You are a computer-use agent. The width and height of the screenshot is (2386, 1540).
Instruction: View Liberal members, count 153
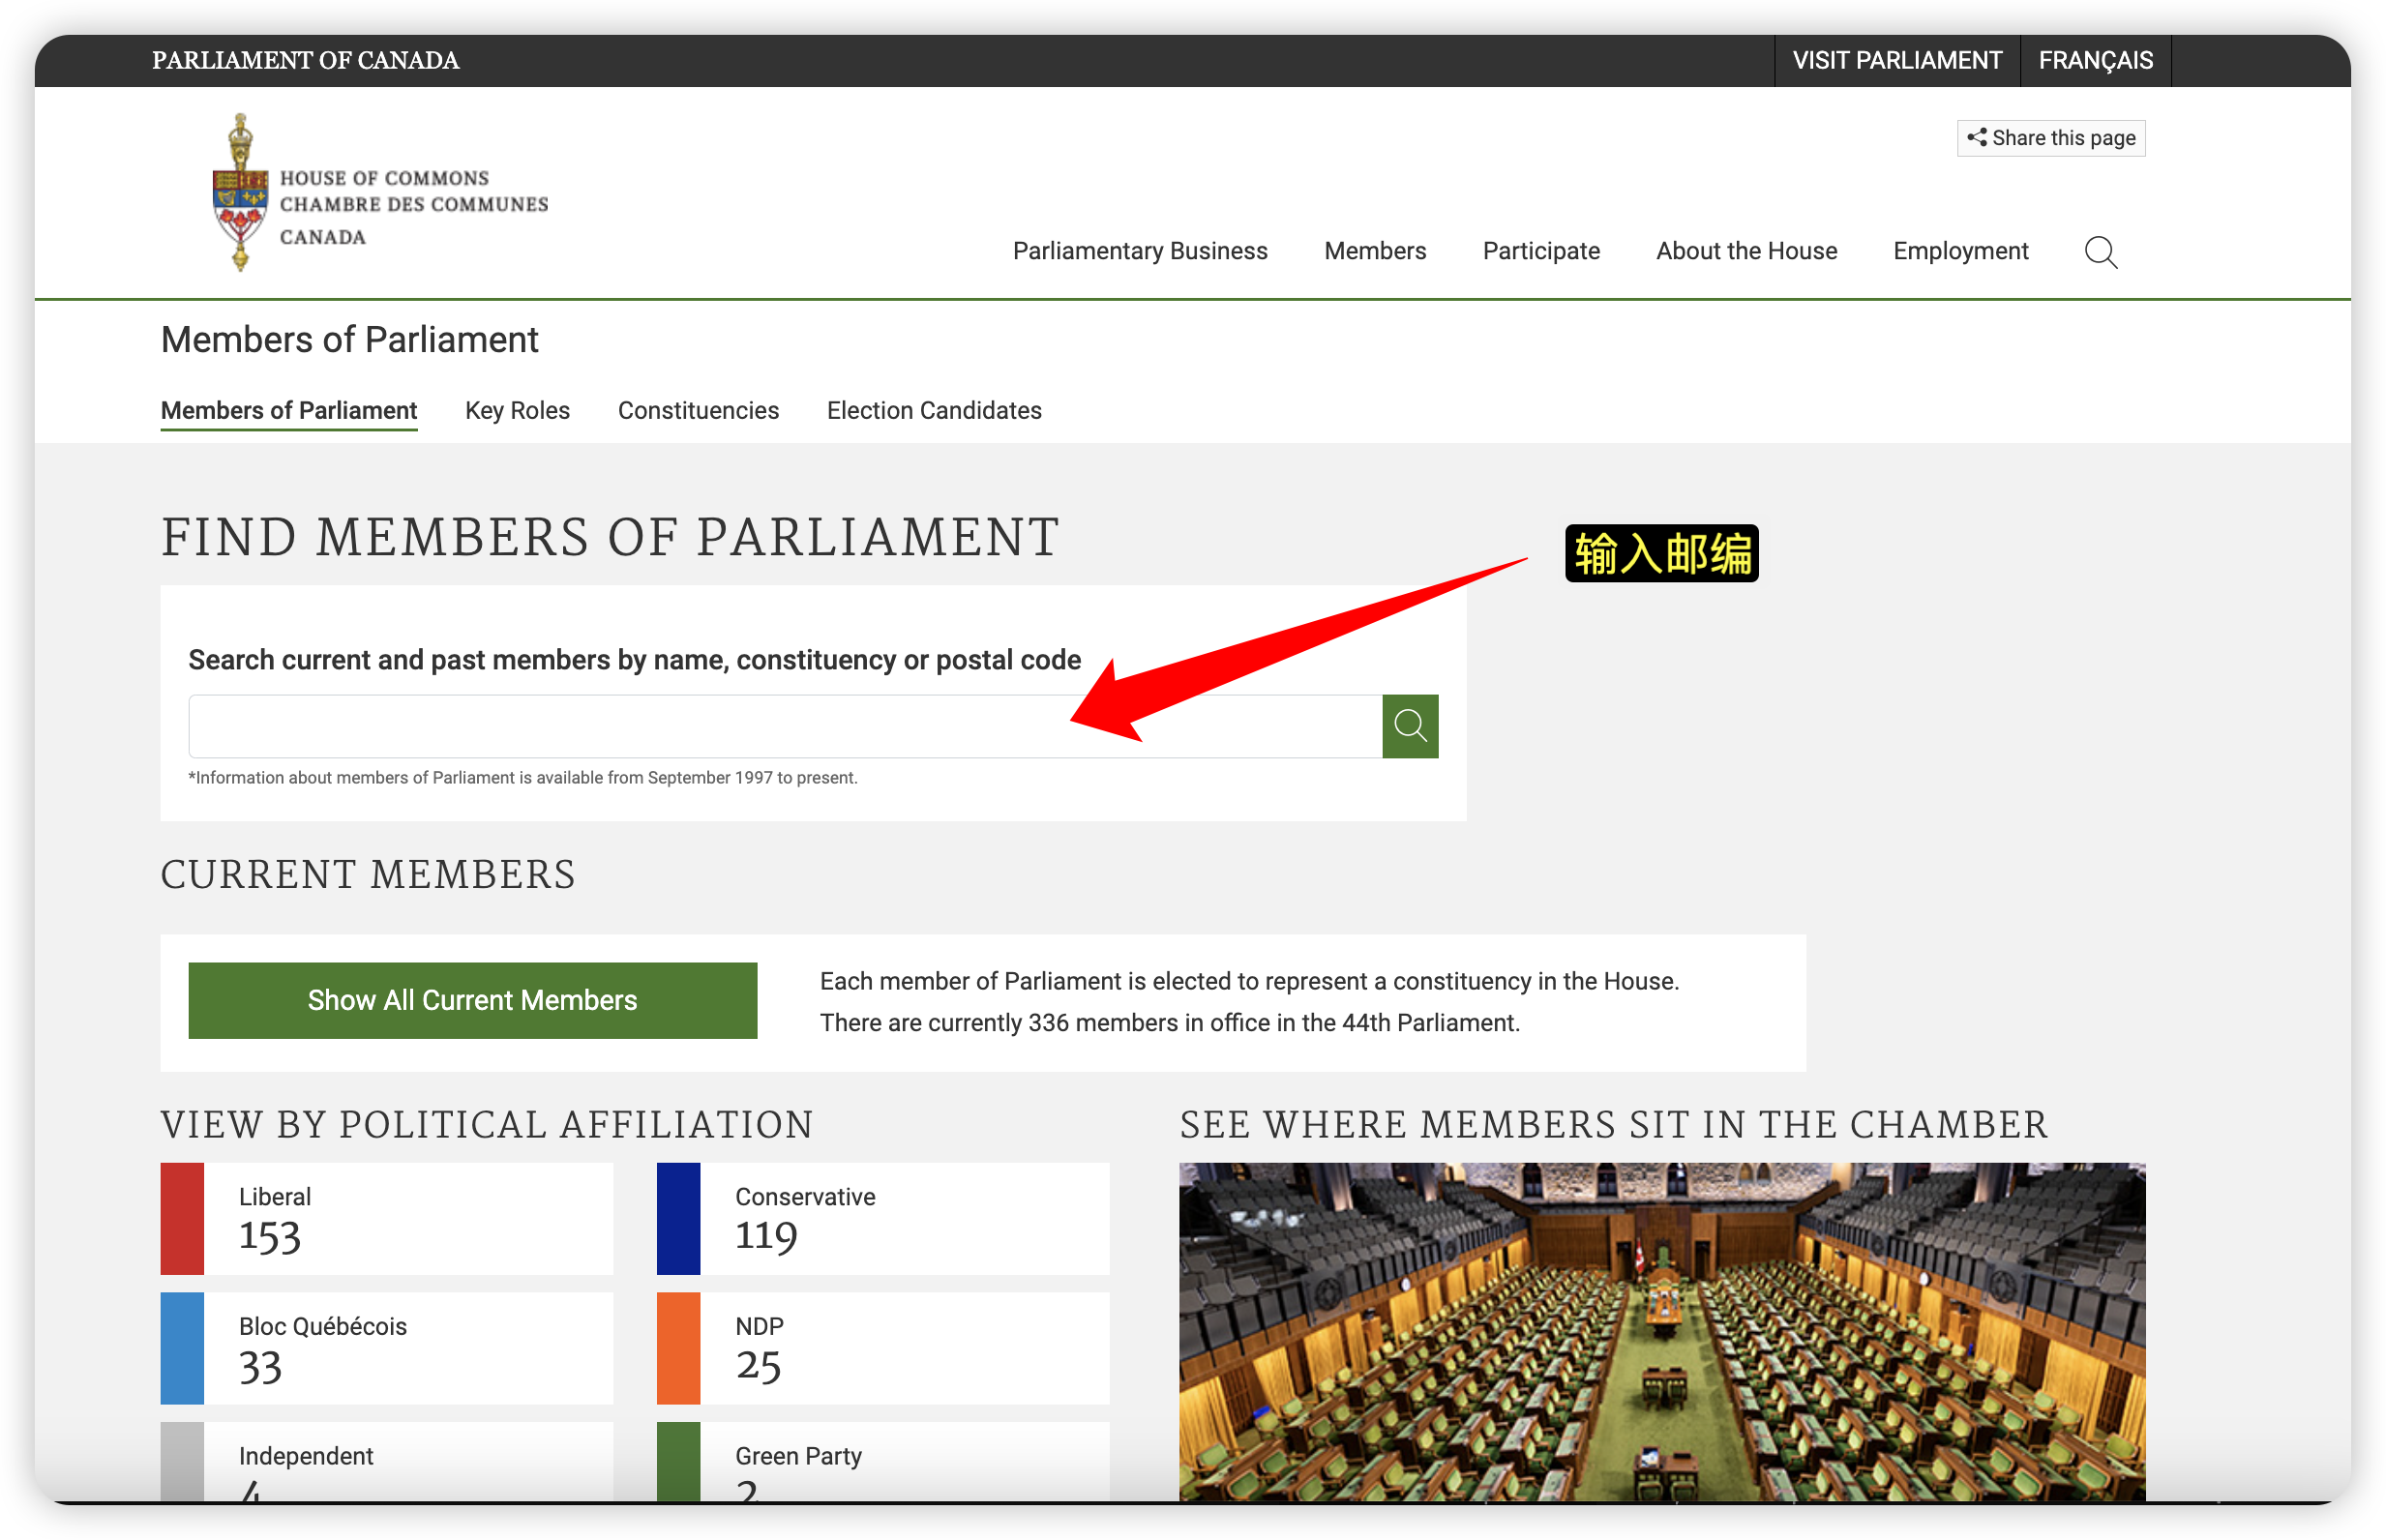(x=387, y=1218)
